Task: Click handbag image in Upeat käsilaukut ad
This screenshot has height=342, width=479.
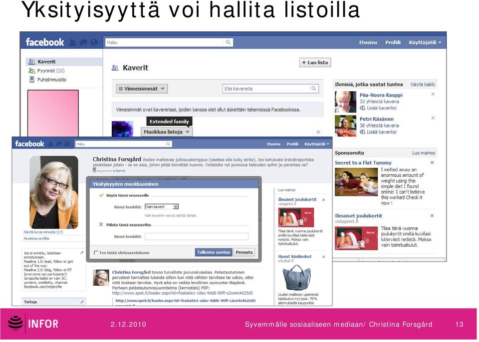Action: pyautogui.click(x=296, y=277)
